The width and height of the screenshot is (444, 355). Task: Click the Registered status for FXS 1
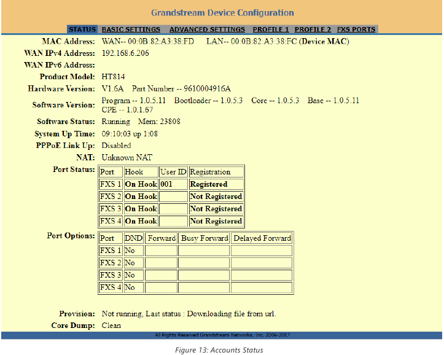(216, 184)
